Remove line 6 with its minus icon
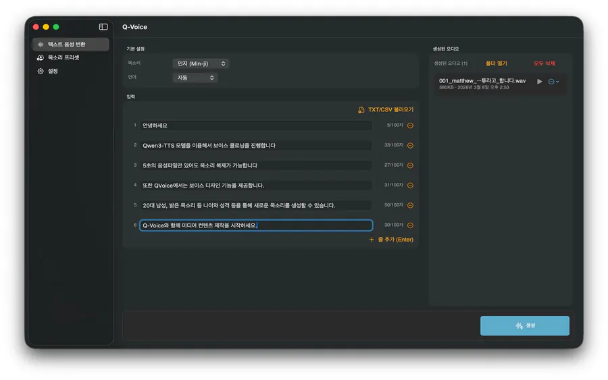This screenshot has width=608, height=380. [410, 225]
